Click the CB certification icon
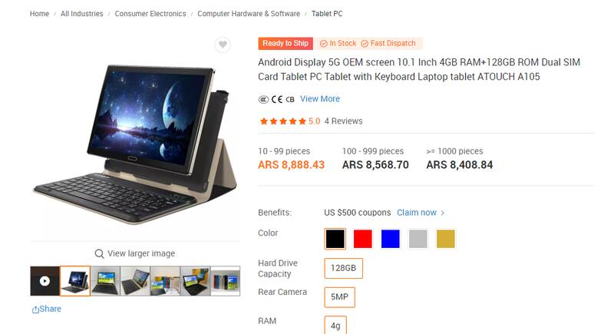614x334 pixels. coord(290,100)
